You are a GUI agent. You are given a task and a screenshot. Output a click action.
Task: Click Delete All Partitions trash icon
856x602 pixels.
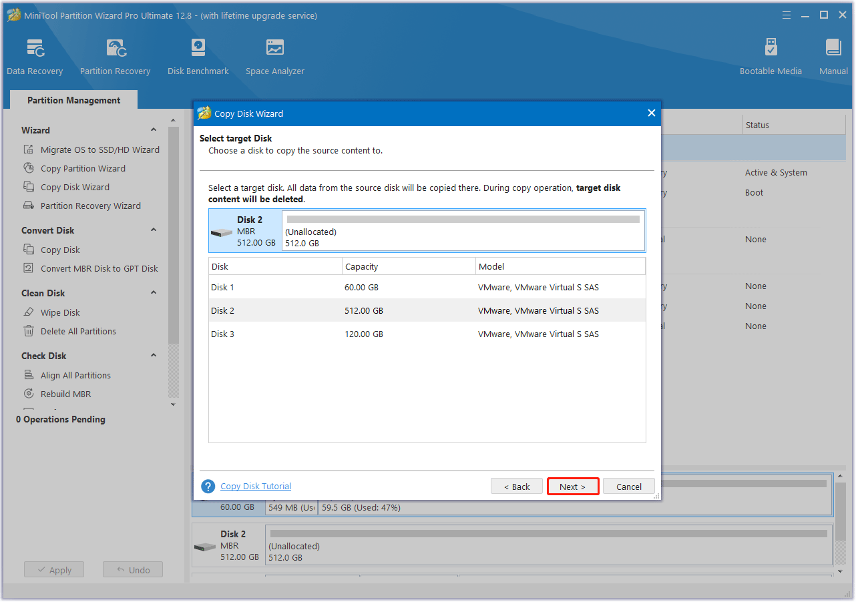point(29,331)
